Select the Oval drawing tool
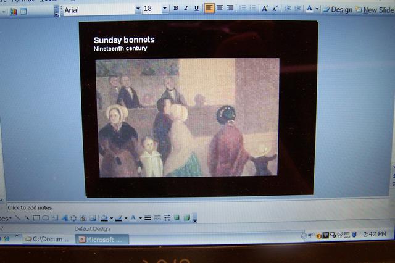The image size is (395, 263). (46, 218)
